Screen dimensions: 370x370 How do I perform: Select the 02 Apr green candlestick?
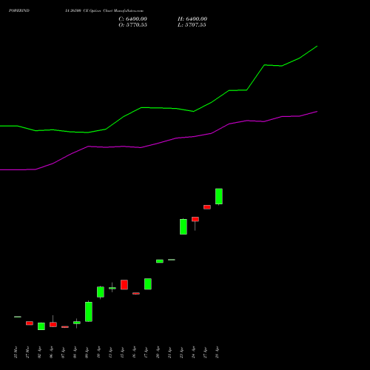point(41,326)
